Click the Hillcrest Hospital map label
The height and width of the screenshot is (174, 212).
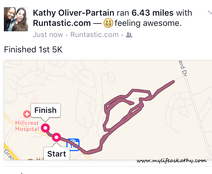[27, 126]
